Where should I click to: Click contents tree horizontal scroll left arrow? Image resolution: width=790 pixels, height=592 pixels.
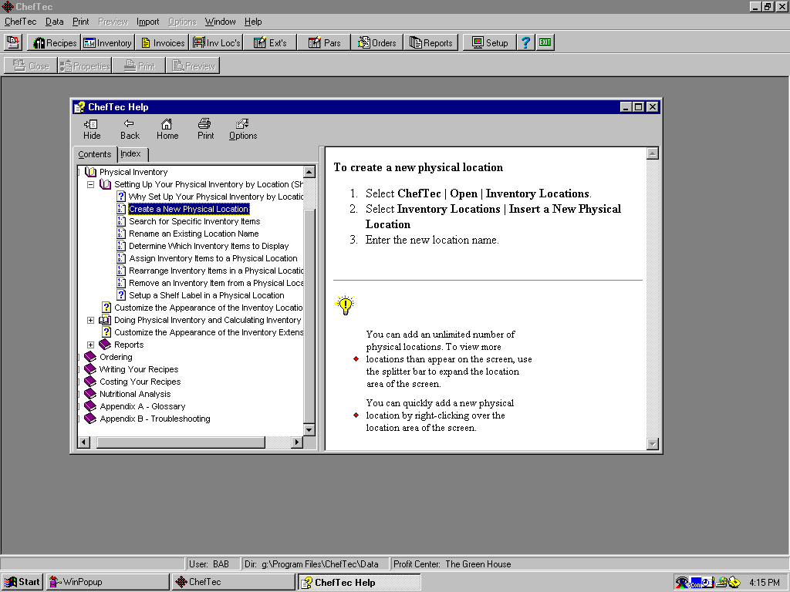(x=85, y=442)
